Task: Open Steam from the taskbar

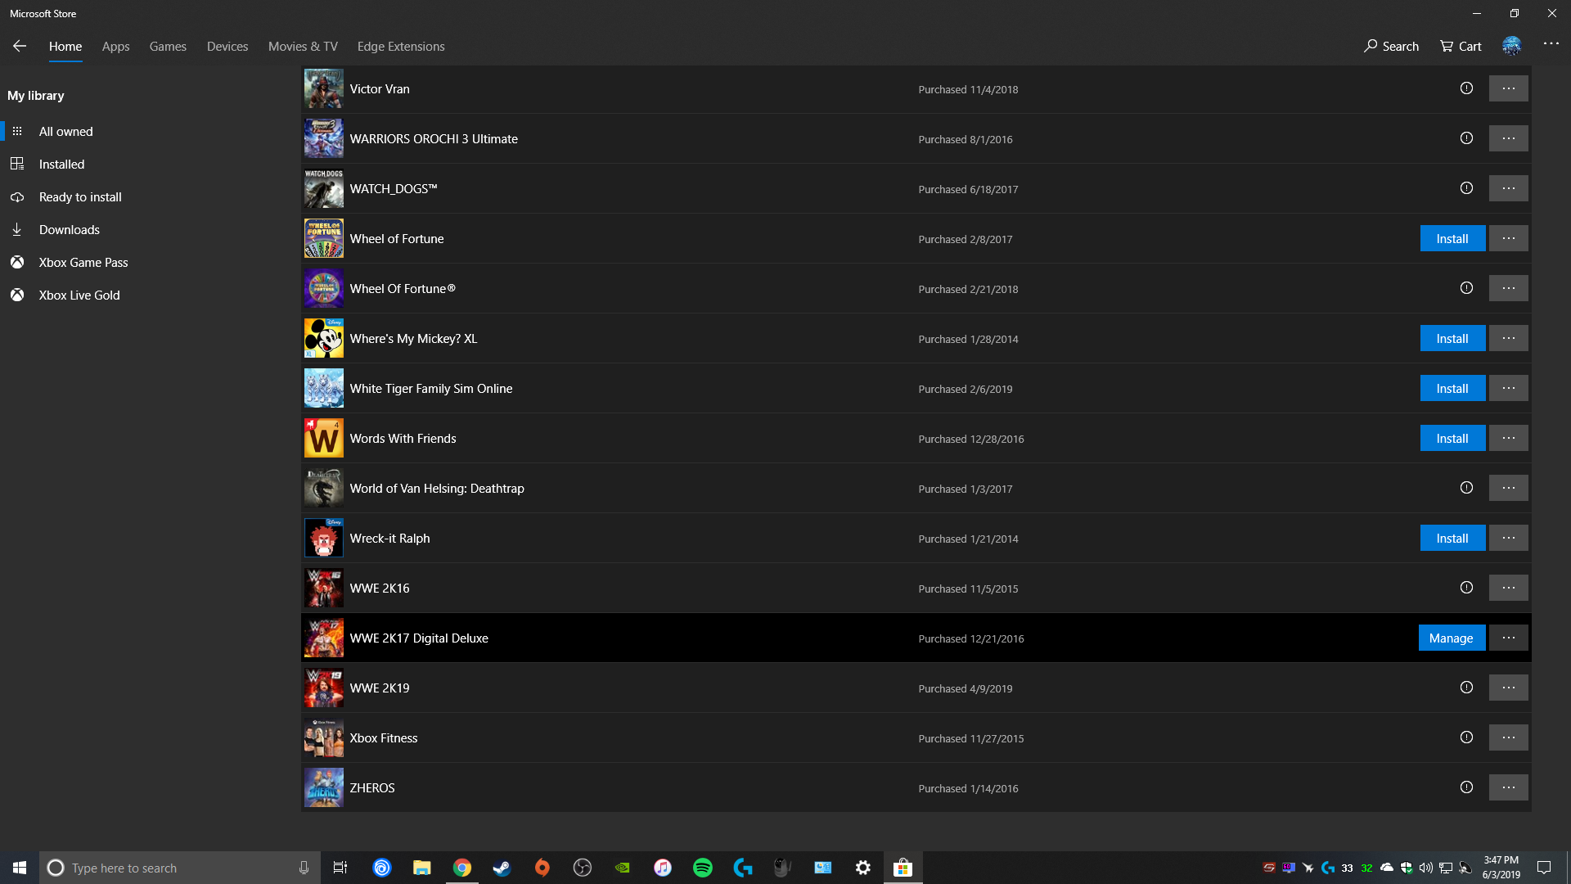Action: click(x=502, y=868)
